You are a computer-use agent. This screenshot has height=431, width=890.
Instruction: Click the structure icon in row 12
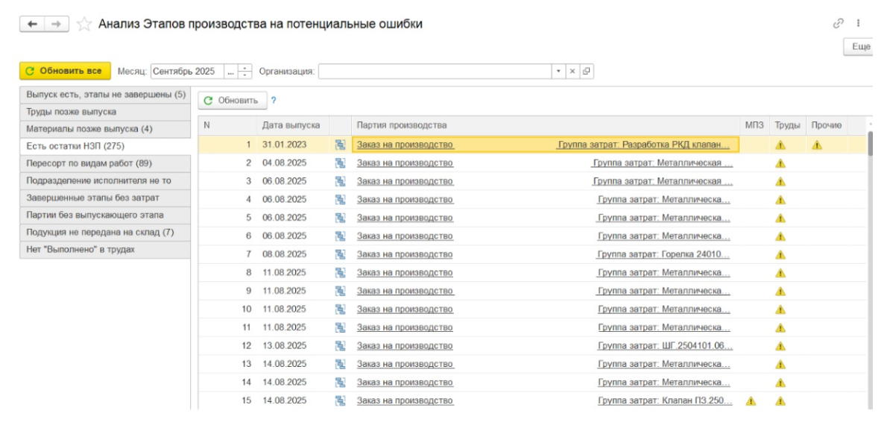340,345
